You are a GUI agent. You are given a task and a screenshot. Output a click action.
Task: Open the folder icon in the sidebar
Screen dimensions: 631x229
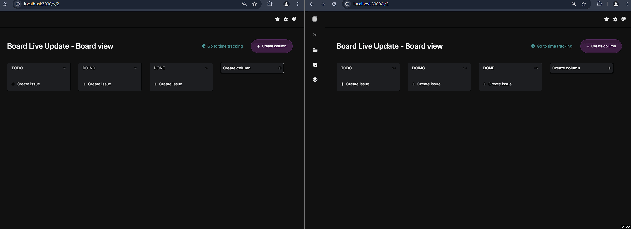(315, 50)
